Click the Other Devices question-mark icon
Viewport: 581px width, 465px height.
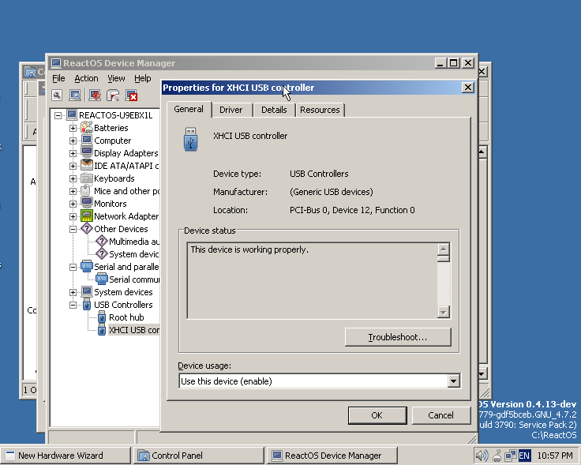click(x=87, y=229)
